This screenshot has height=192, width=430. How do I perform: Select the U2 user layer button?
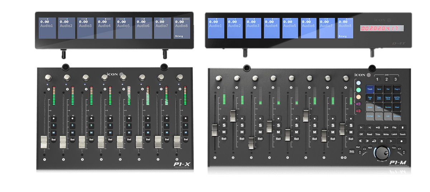pos(358,111)
